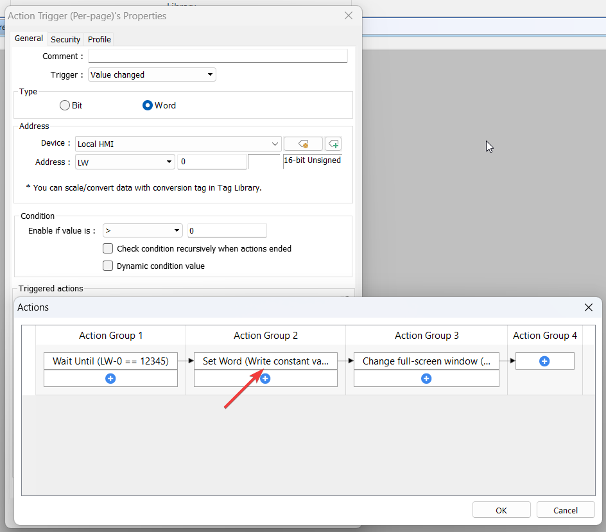The height and width of the screenshot is (532, 606).
Task: Click the Action Group 2 header
Action: coord(266,336)
